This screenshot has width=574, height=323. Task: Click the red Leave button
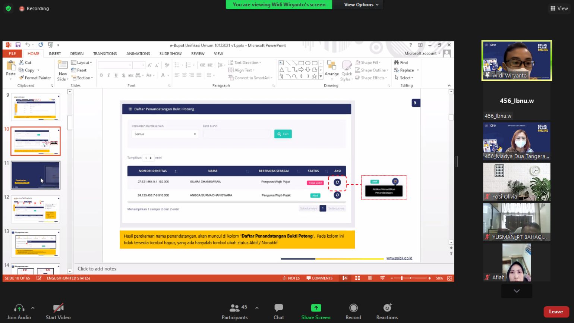coord(556,312)
